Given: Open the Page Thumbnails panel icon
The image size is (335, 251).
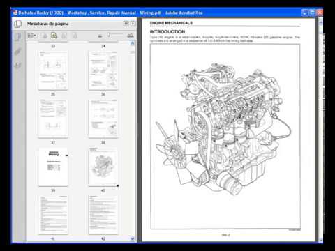Looking at the screenshot, I should 18,24.
